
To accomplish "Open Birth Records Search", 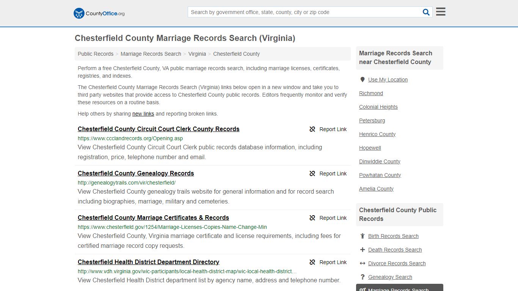I will [393, 236].
